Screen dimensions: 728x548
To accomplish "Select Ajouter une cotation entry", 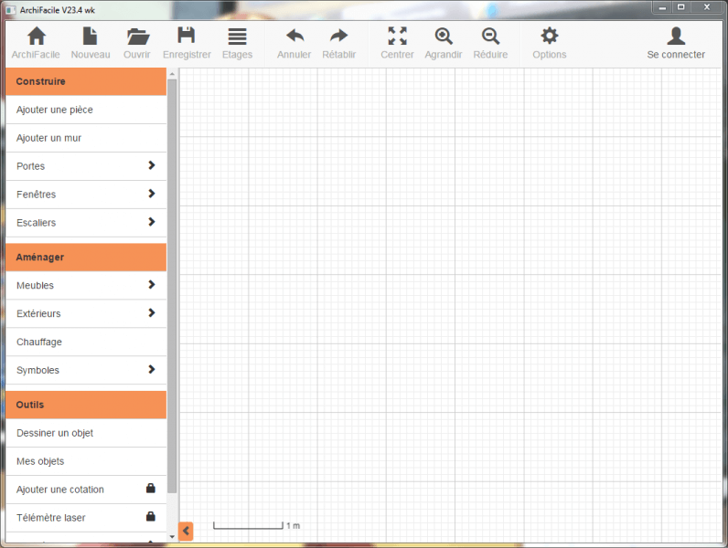I will tap(86, 490).
